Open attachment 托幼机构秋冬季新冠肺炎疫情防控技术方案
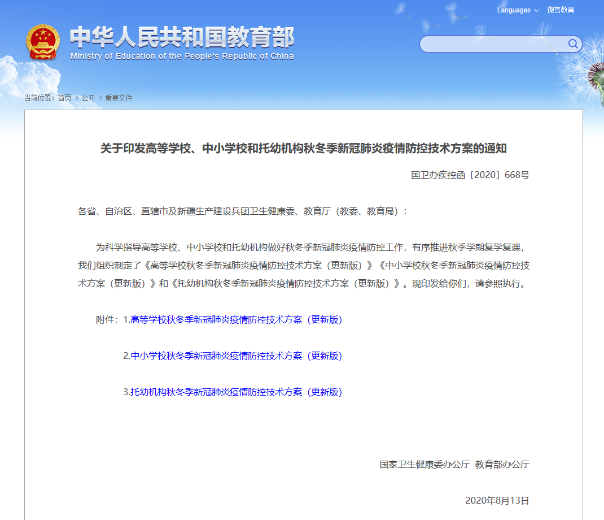 point(236,392)
